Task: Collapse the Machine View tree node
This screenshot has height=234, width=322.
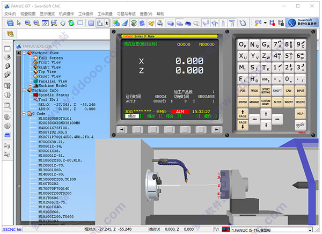Action: click(24, 53)
